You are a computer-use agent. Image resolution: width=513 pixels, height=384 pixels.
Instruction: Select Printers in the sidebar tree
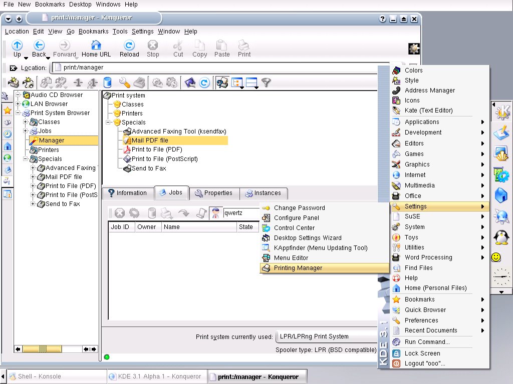pos(49,150)
